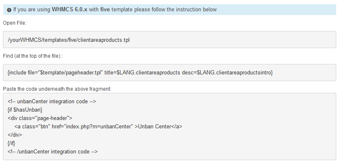Click the closing '</div>' code line
Screen dimensions: 340x166
[15, 135]
